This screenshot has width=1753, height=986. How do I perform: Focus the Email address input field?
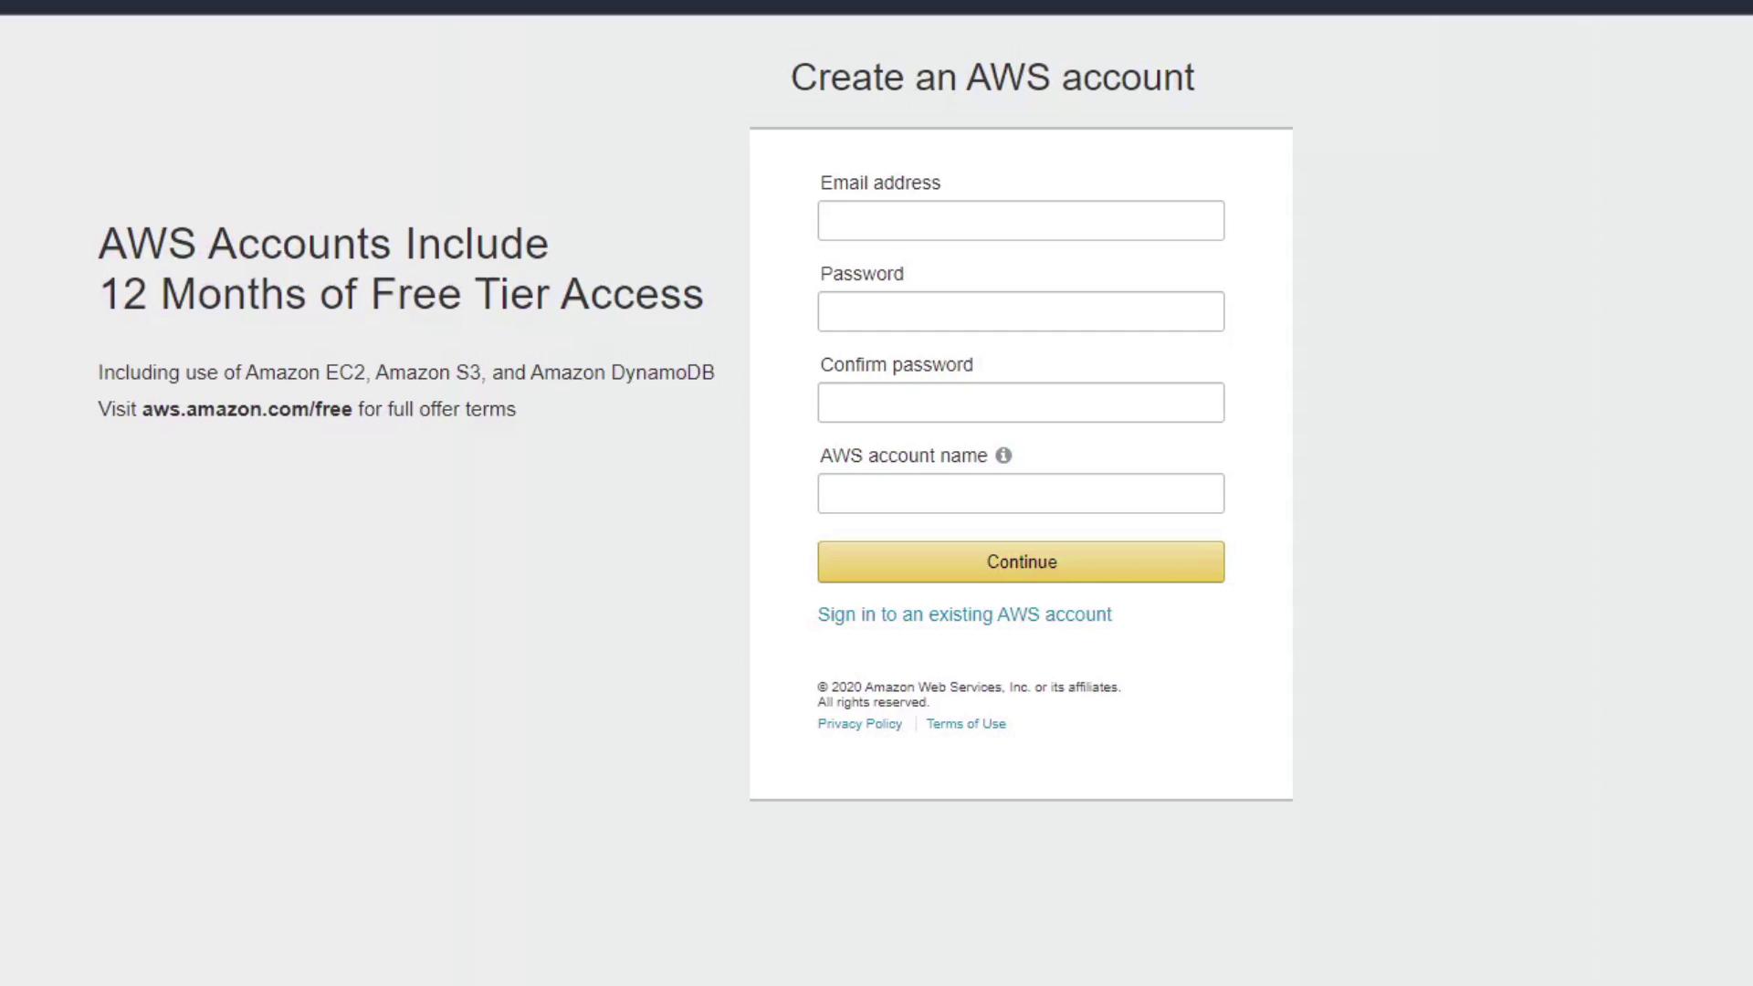pos(1021,221)
